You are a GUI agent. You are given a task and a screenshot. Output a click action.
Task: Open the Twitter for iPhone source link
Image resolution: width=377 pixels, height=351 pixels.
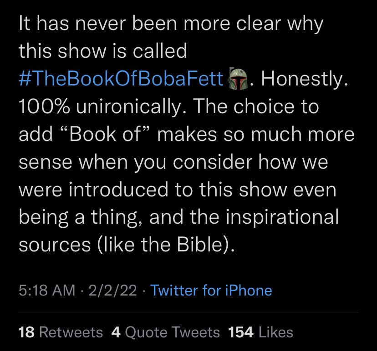coord(211,290)
